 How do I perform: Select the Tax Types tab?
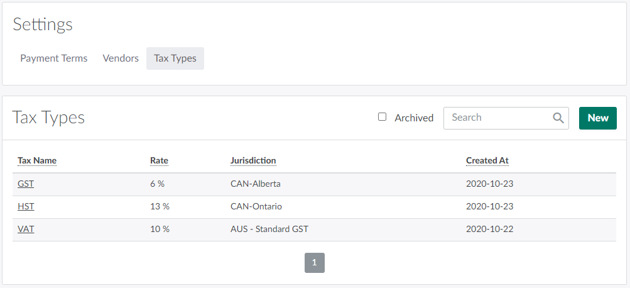(175, 58)
